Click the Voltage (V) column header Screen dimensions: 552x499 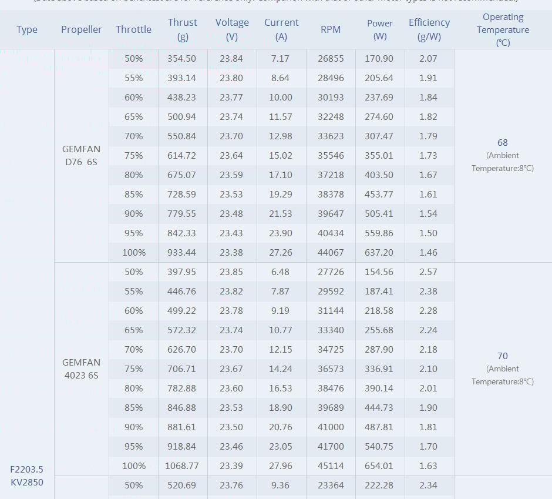[x=232, y=29]
